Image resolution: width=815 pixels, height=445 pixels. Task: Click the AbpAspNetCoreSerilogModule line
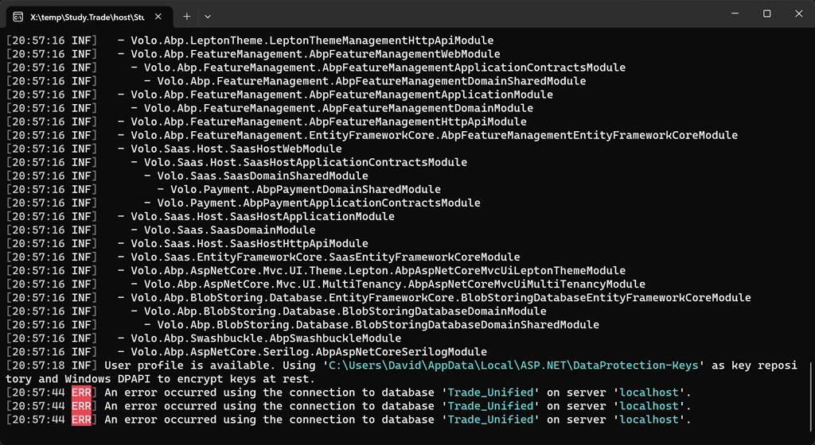[247, 352]
